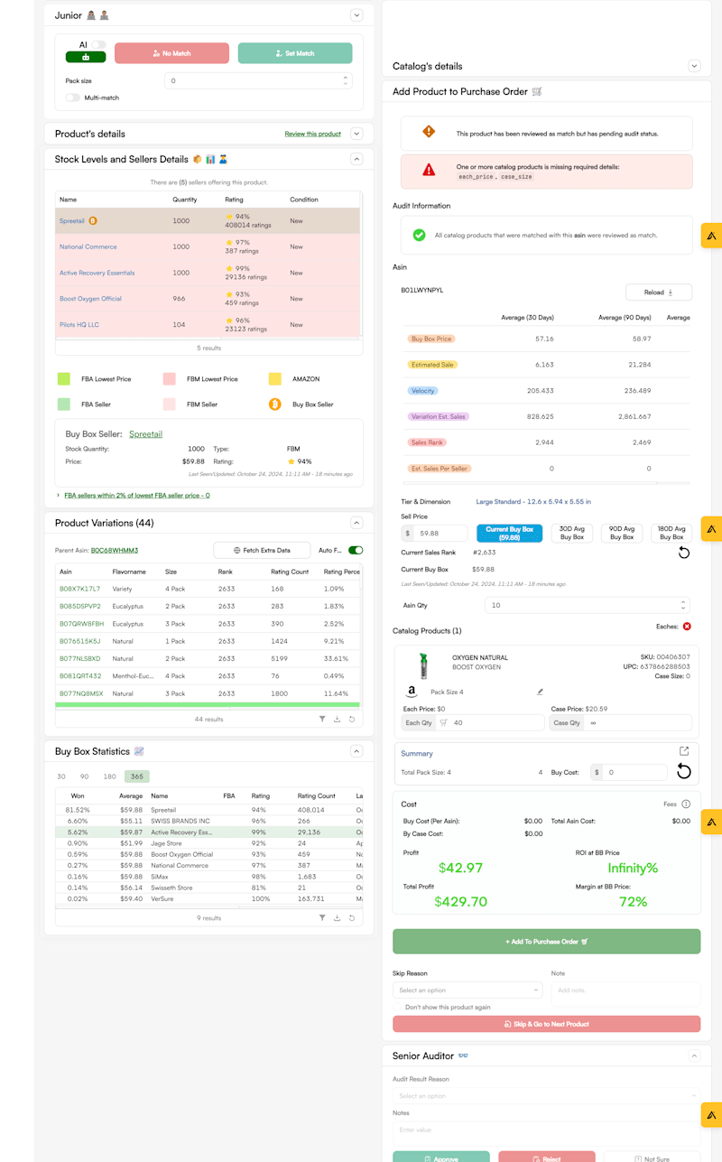Click green checkmark in Audit Information
Image resolution: width=722 pixels, height=1162 pixels.
pos(419,235)
